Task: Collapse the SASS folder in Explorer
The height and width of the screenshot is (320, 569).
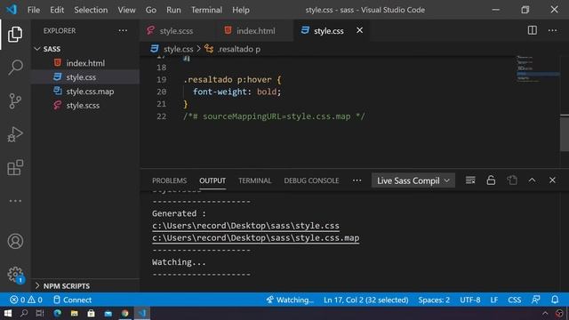Action: (x=85, y=49)
